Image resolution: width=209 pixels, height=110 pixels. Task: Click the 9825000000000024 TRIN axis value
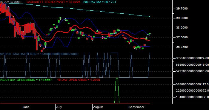pyautogui.click(x=193, y=58)
